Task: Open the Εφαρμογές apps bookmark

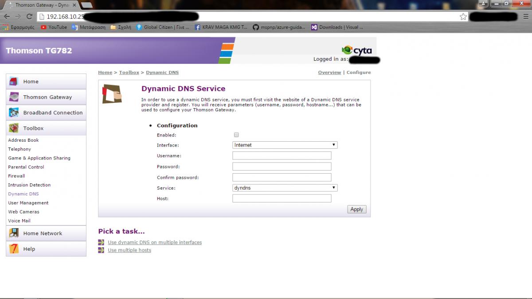Action: pyautogui.click(x=19, y=27)
